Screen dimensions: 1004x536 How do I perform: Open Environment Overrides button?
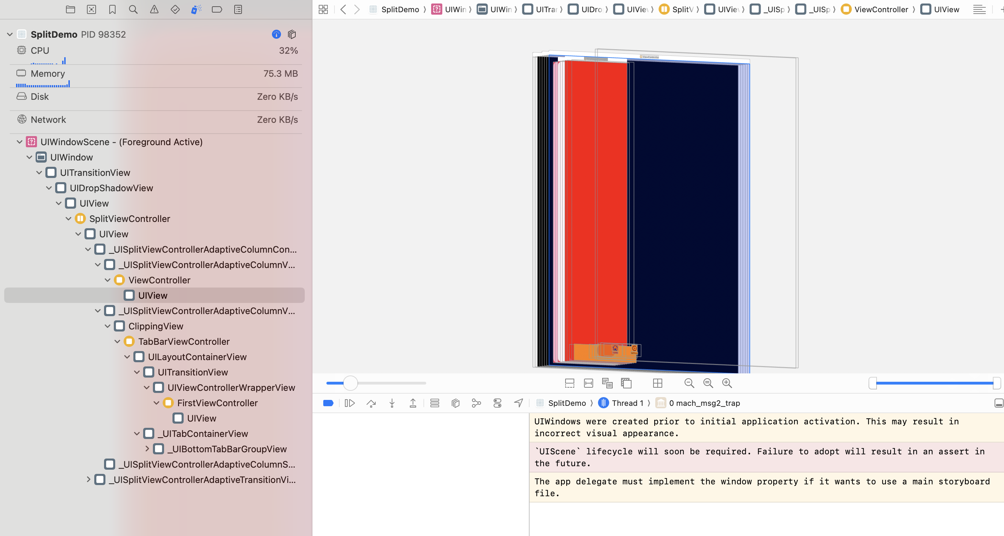[497, 403]
